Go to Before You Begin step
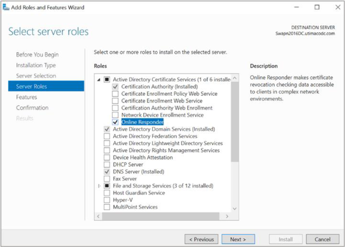The height and width of the screenshot is (247, 345). [37, 54]
